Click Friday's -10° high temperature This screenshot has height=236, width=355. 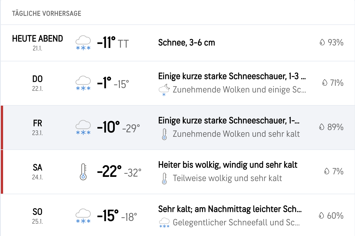(x=108, y=128)
